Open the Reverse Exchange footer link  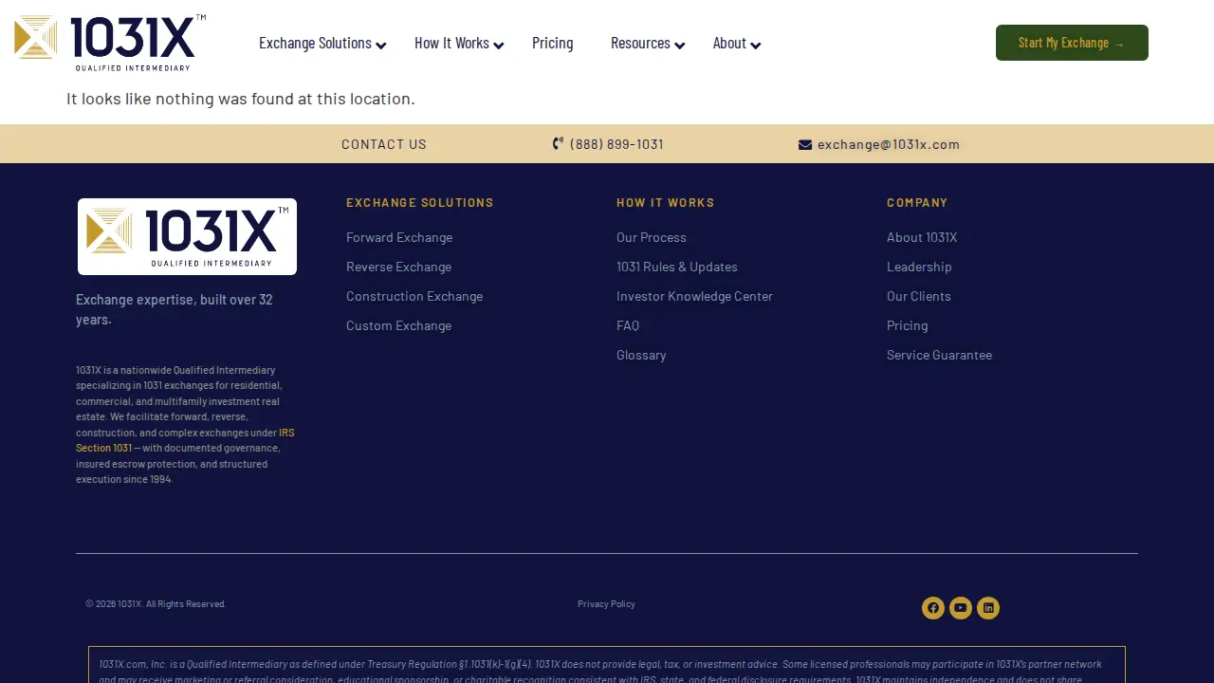pyautogui.click(x=398, y=267)
